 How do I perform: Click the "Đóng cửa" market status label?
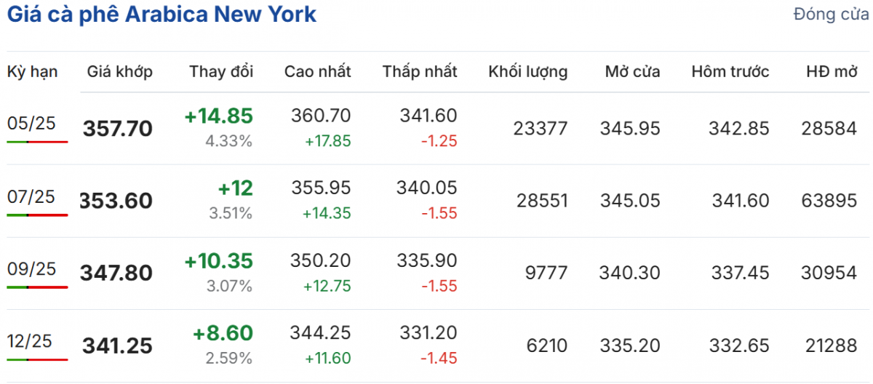pyautogui.click(x=832, y=15)
